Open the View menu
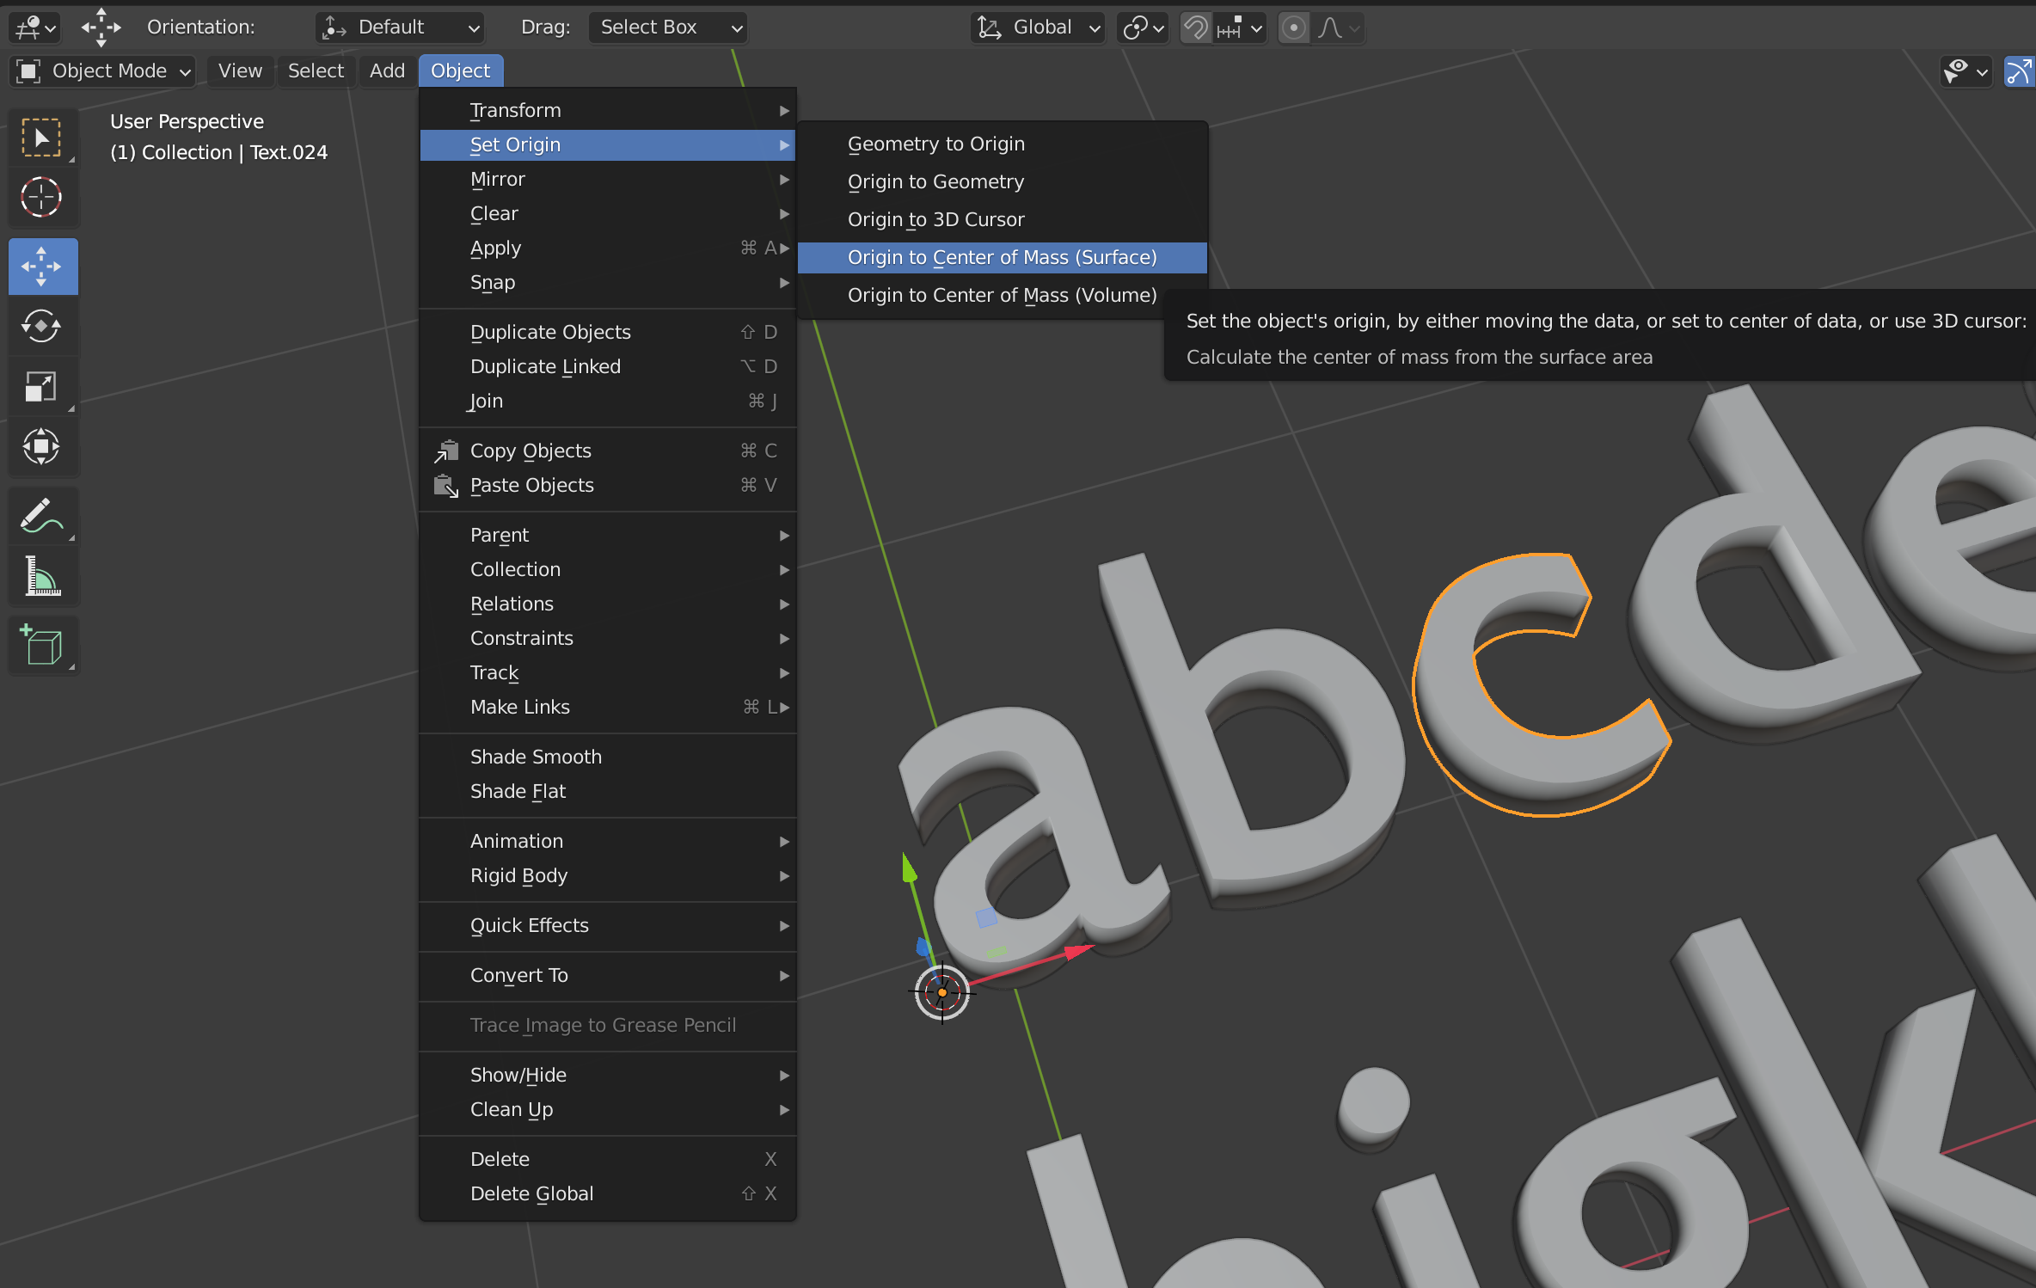 240,71
